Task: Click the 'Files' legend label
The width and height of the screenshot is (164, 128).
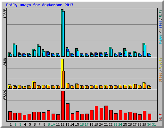Action: (160, 26)
